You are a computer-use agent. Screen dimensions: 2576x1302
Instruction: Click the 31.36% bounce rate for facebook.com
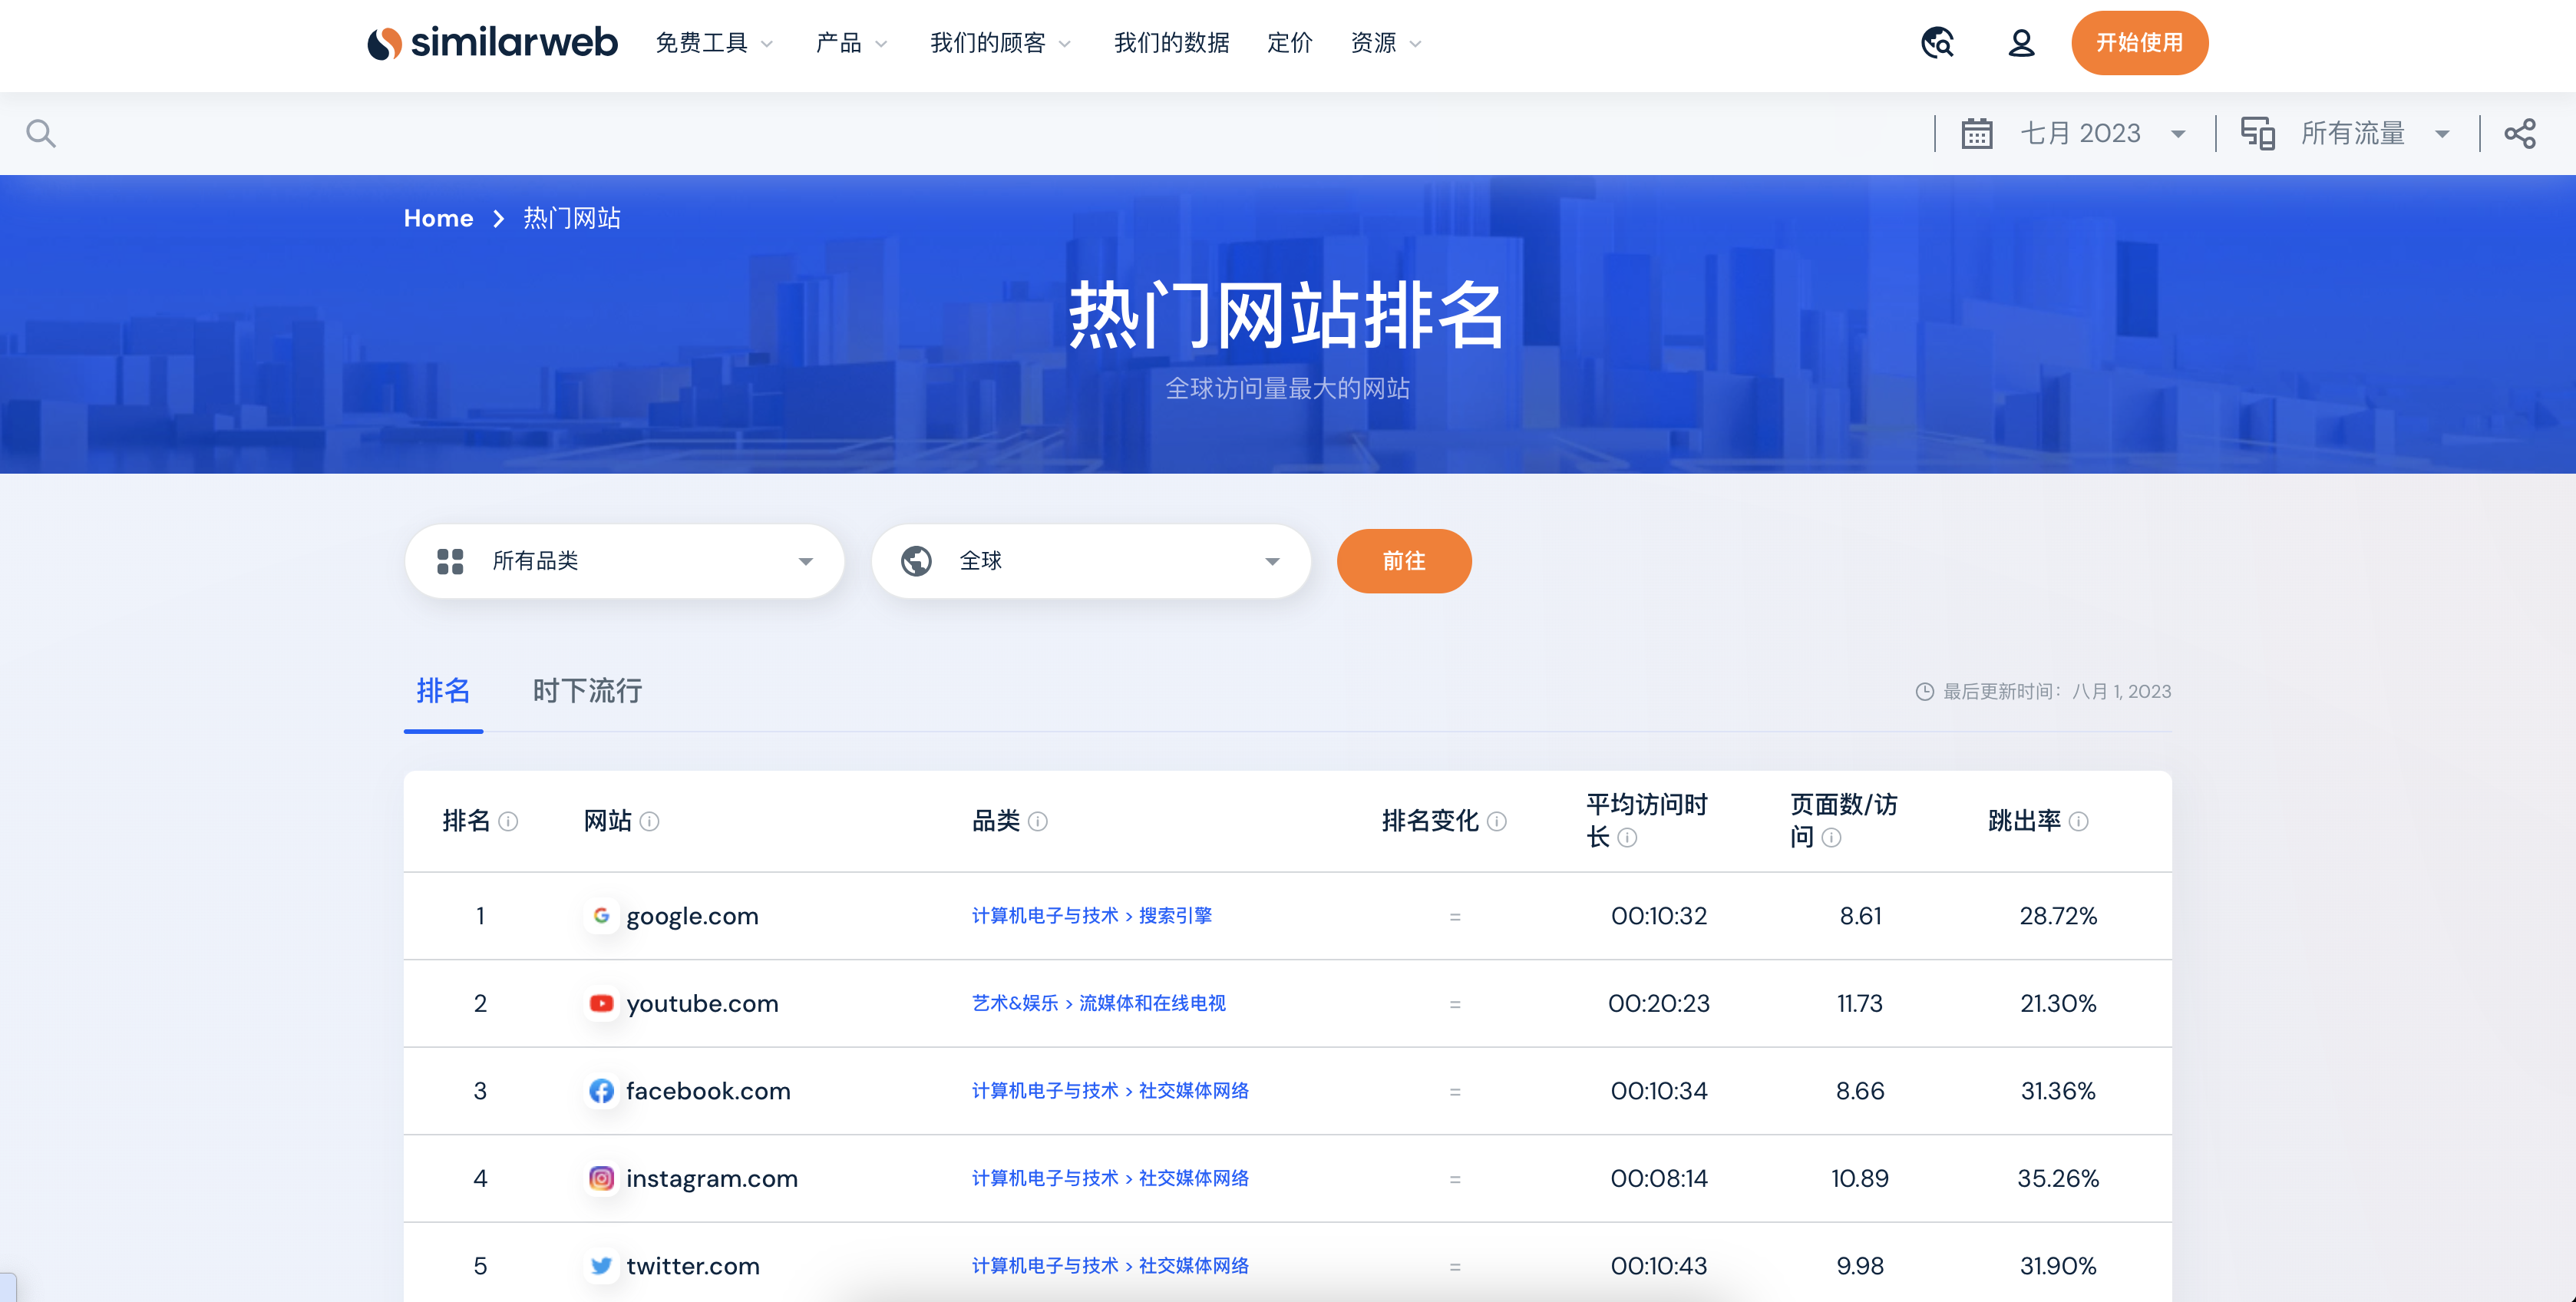[x=2057, y=1090]
